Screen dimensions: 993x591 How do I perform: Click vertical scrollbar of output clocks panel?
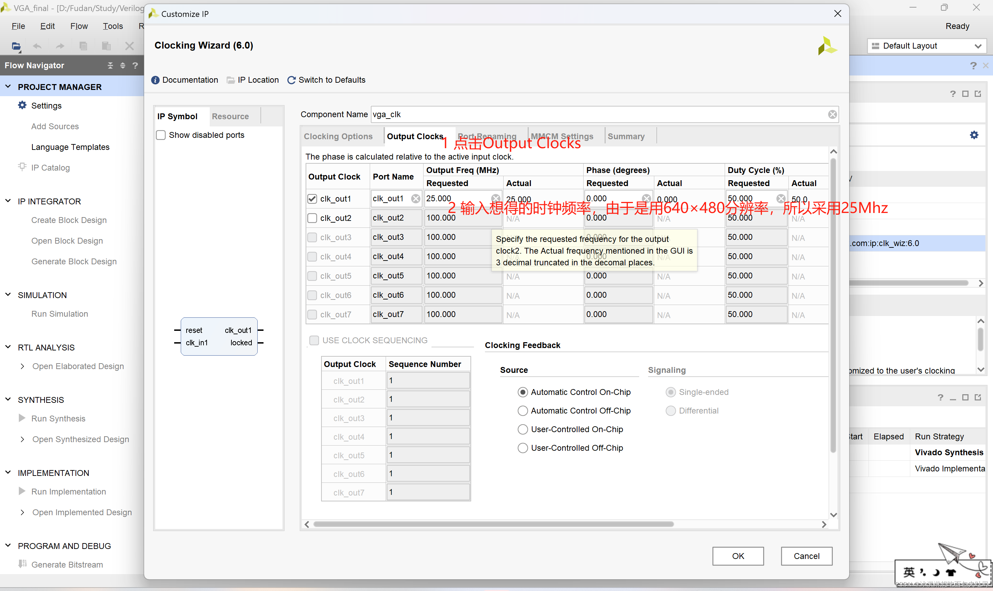pyautogui.click(x=833, y=305)
